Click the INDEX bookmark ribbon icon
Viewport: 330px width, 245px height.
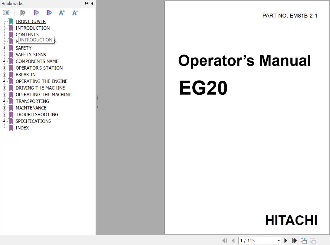click(11, 128)
